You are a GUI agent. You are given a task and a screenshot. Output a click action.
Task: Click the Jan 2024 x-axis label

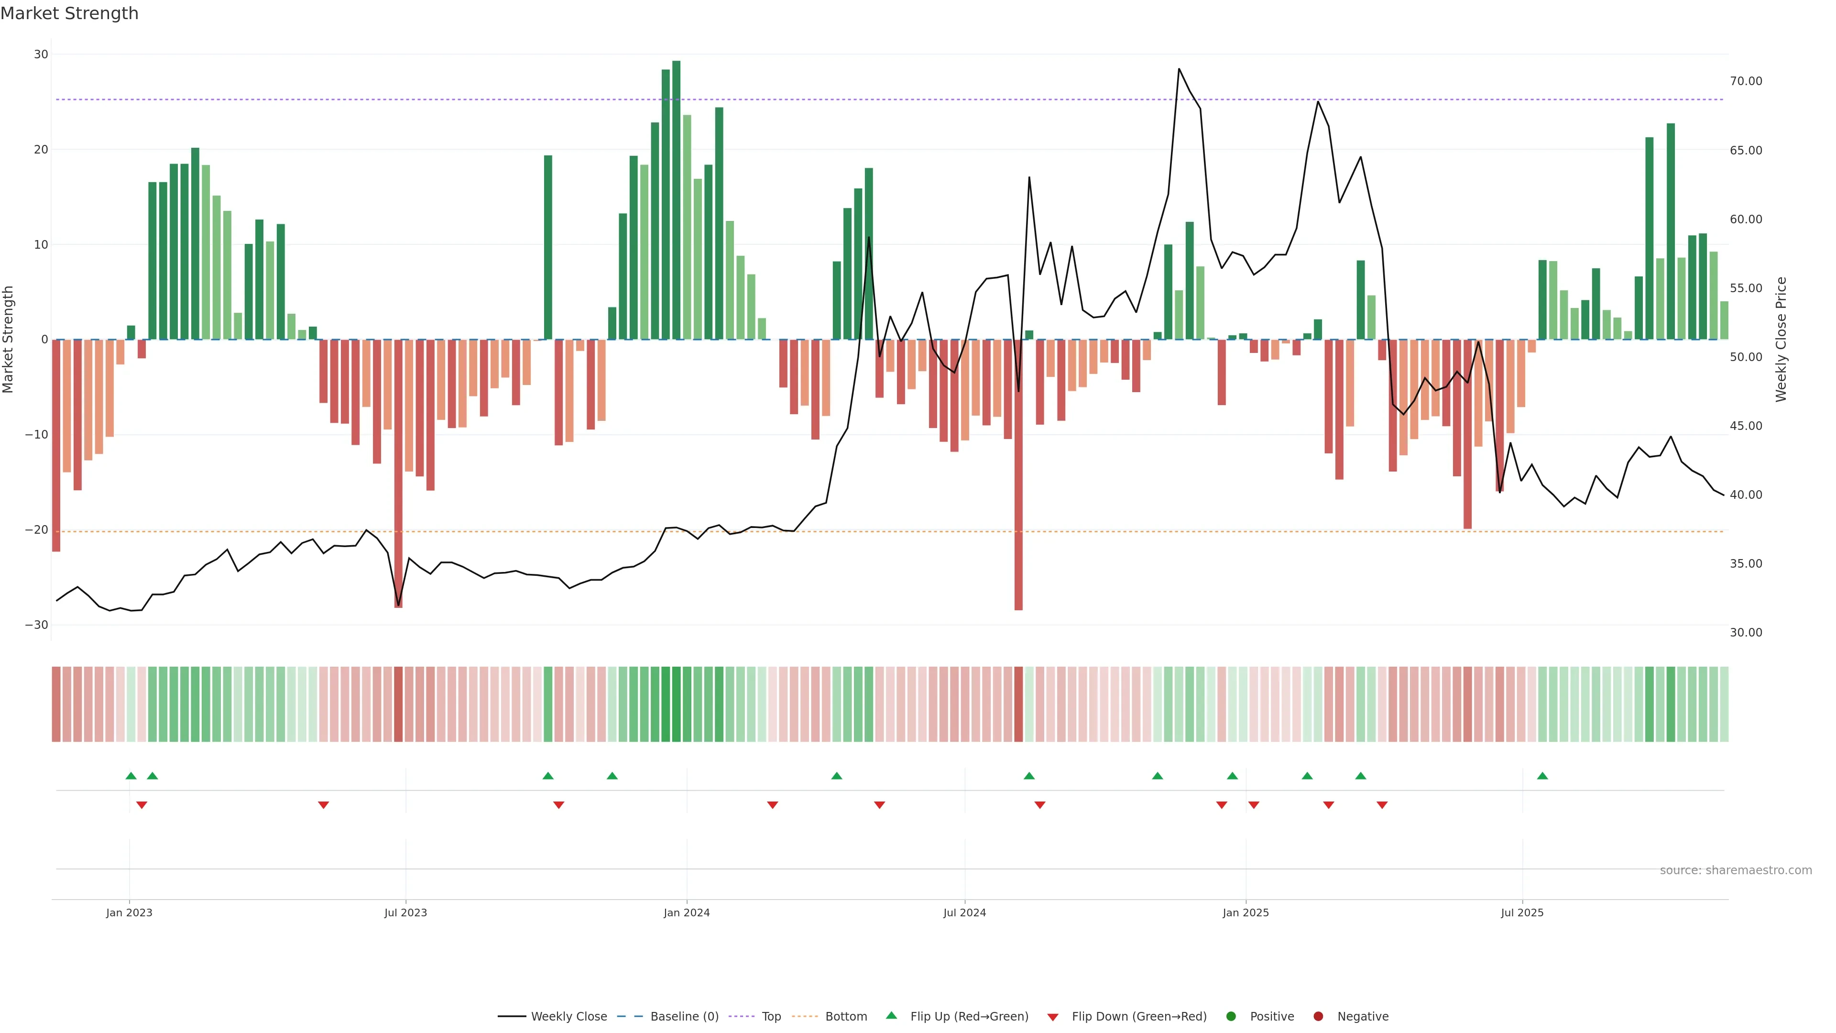click(687, 912)
